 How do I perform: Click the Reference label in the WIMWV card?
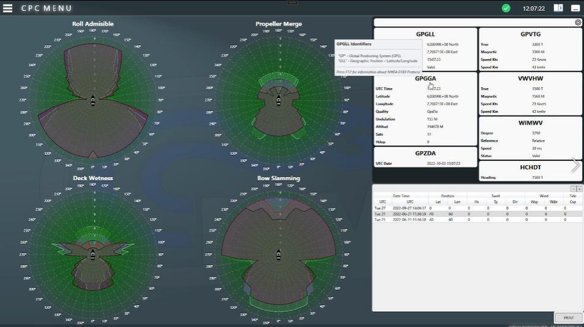(490, 141)
